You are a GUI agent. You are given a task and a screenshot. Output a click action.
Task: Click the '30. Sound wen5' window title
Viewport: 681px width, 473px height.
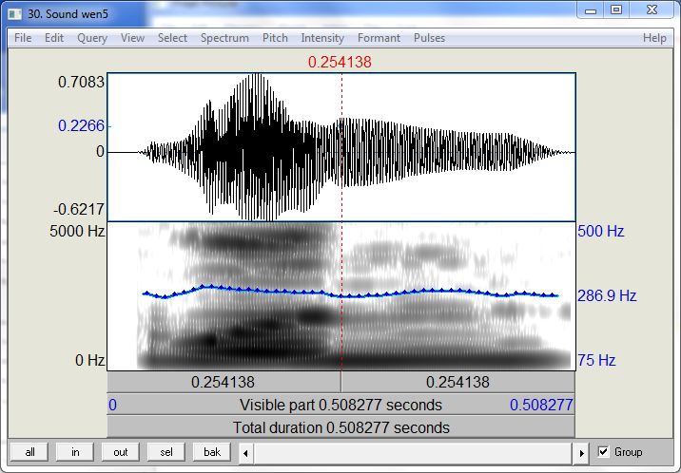(68, 14)
